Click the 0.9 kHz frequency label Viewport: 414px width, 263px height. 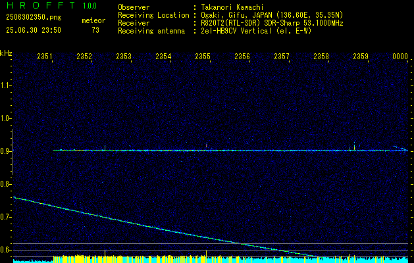coord(5,151)
